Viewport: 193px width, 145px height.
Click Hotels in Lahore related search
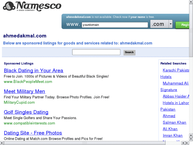coord(176,103)
